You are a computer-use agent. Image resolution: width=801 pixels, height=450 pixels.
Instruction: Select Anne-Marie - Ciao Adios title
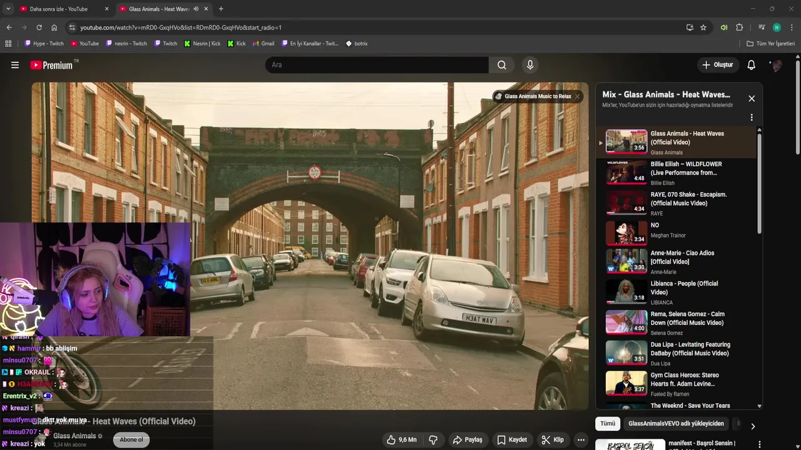click(x=682, y=257)
